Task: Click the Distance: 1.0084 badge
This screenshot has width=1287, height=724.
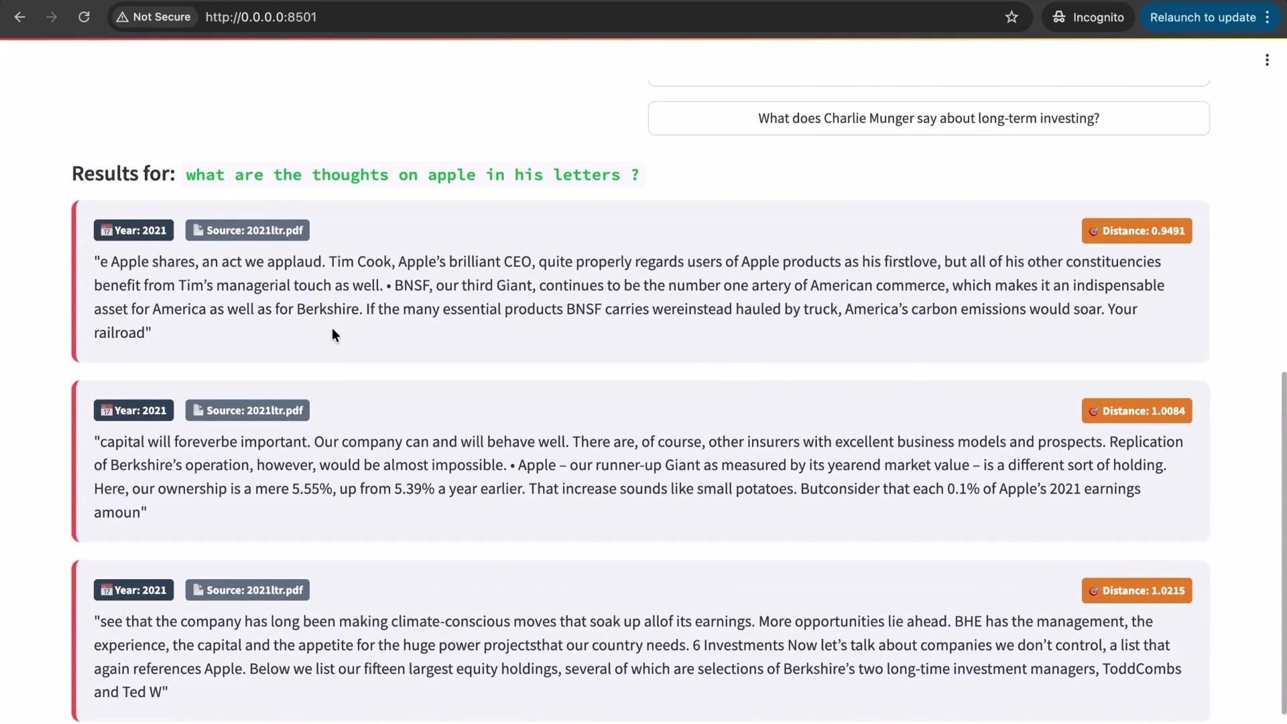Action: (x=1137, y=411)
